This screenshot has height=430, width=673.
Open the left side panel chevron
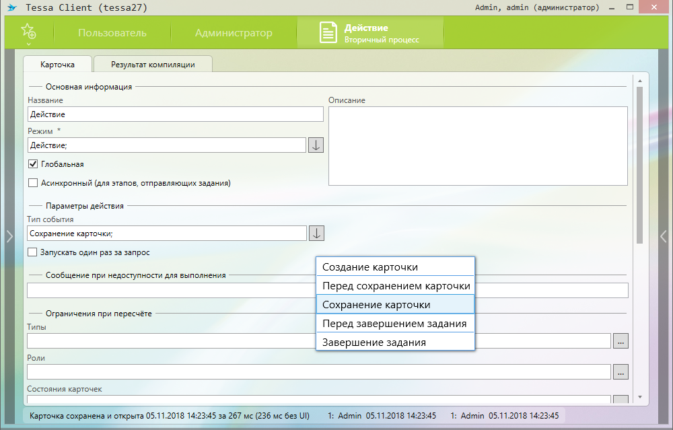point(9,236)
